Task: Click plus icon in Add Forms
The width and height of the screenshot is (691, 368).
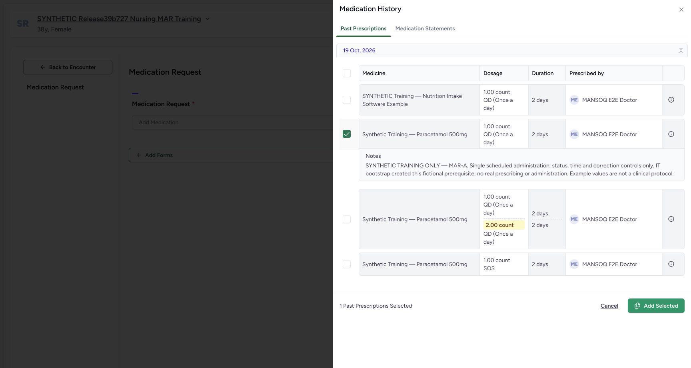Action: [139, 155]
